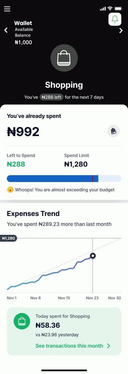Viewport: 128px width, 374px height.
Task: Tap the battery status icon
Action: point(118,9)
